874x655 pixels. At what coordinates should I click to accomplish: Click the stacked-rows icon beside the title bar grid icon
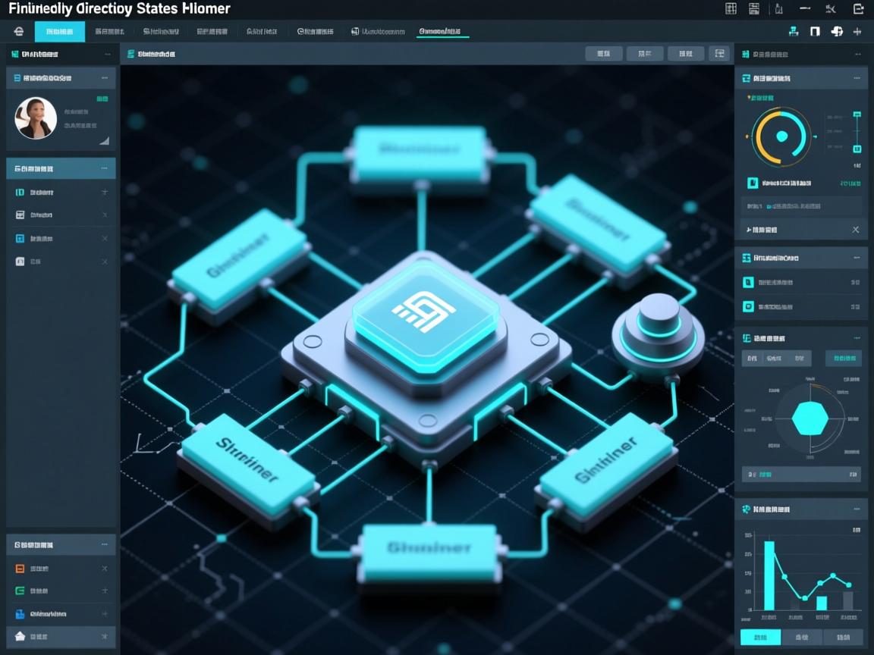(x=754, y=8)
